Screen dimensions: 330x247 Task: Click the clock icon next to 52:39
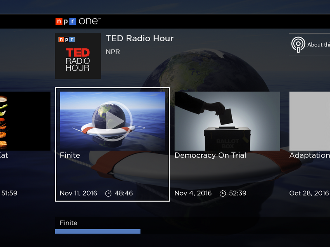(x=223, y=193)
